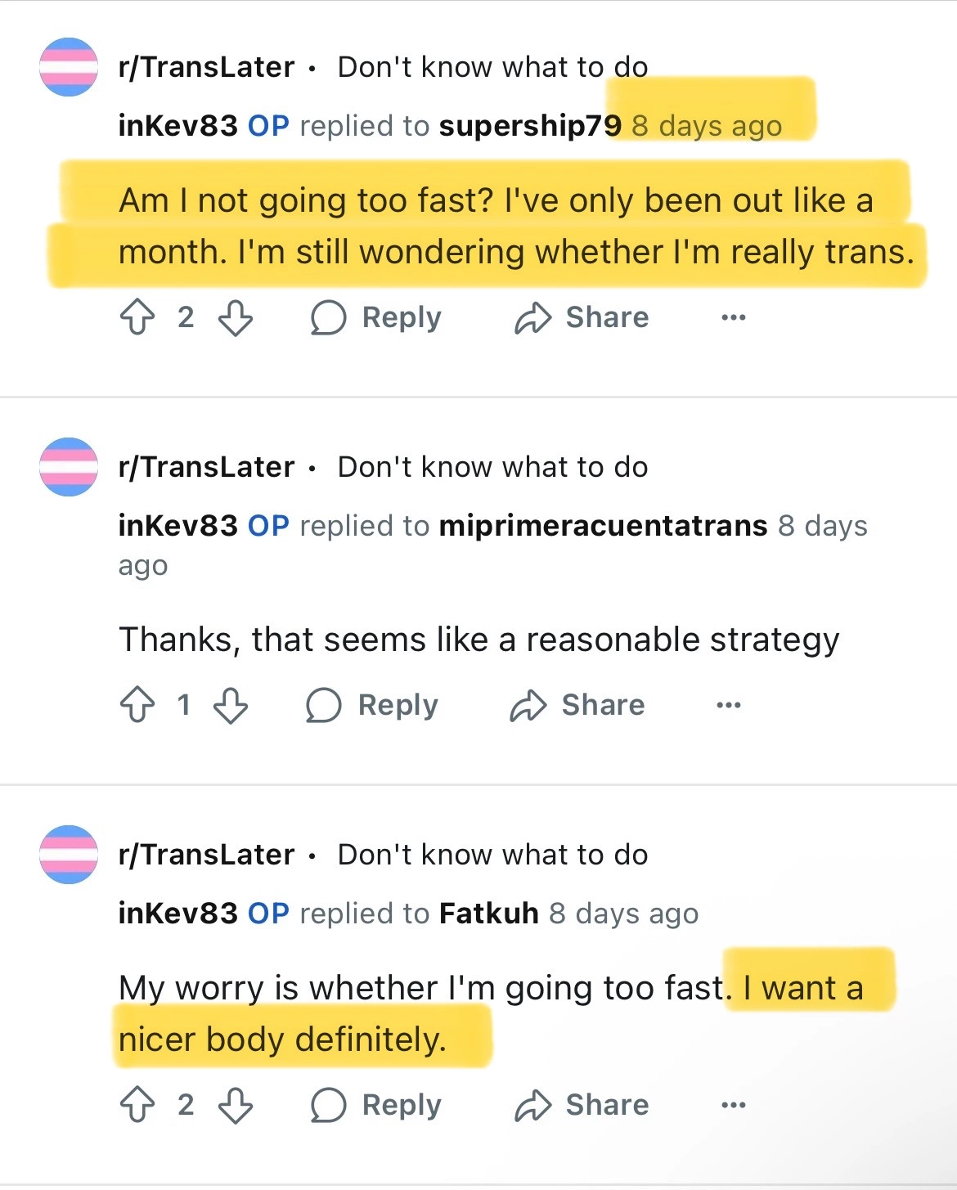
Task: Downvote the 'reasonable strategy' comment
Action: pyautogui.click(x=231, y=705)
